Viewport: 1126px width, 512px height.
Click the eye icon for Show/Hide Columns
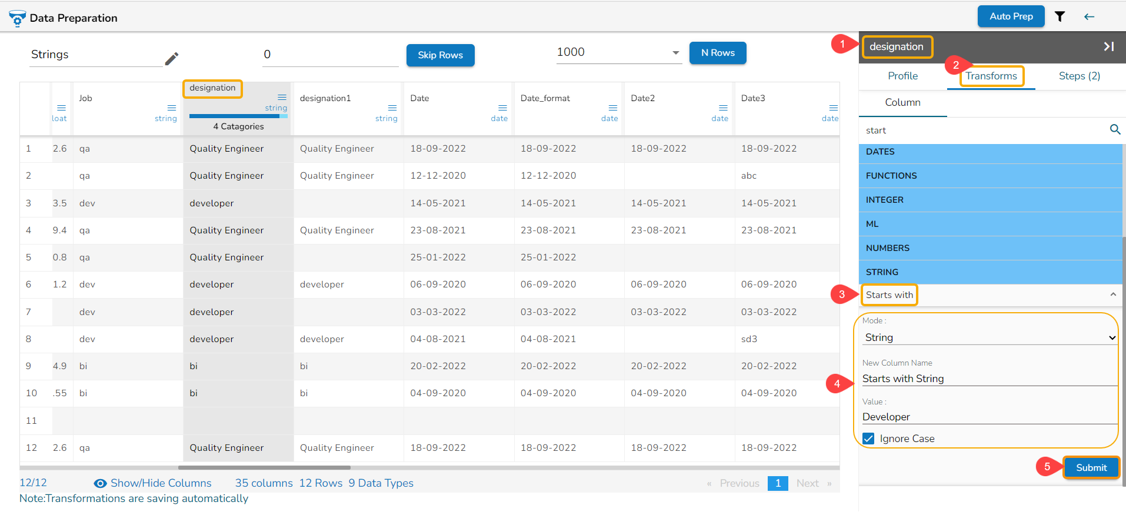[x=100, y=483]
